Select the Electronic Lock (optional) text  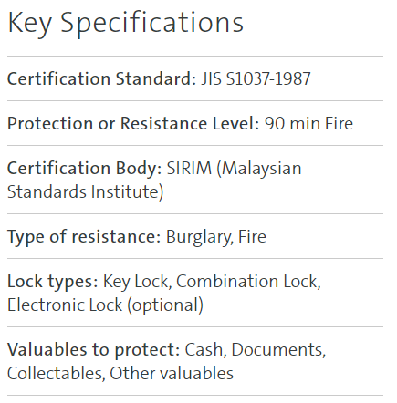pos(105,305)
